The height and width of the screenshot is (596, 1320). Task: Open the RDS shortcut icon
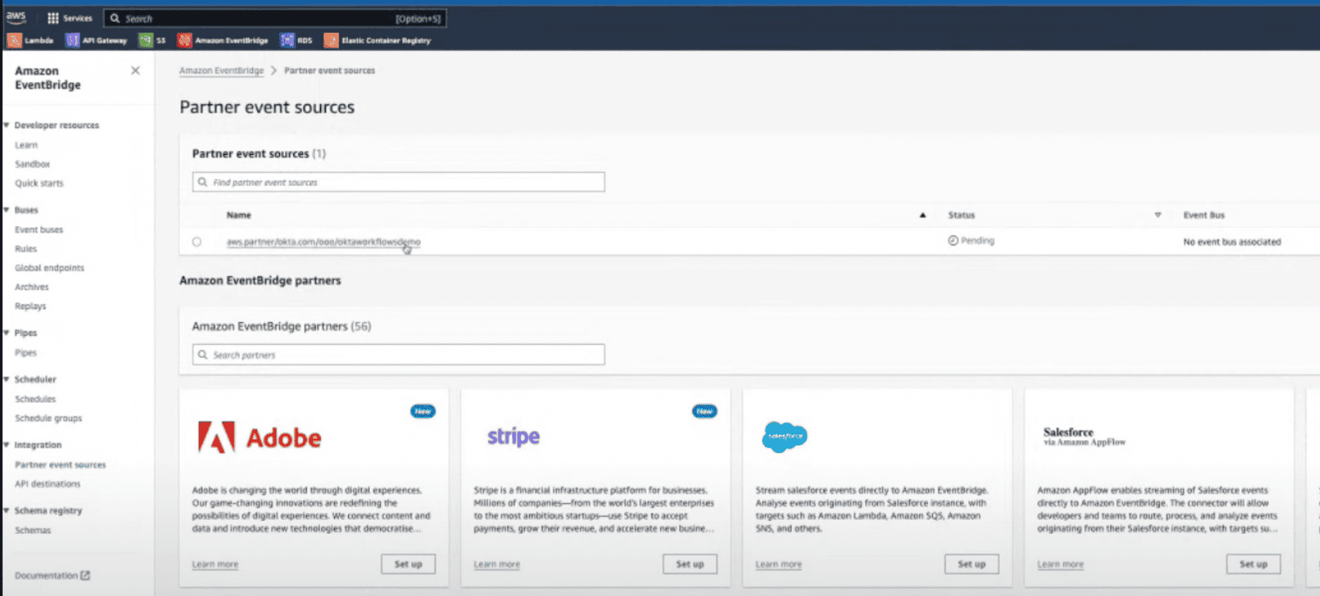(287, 40)
